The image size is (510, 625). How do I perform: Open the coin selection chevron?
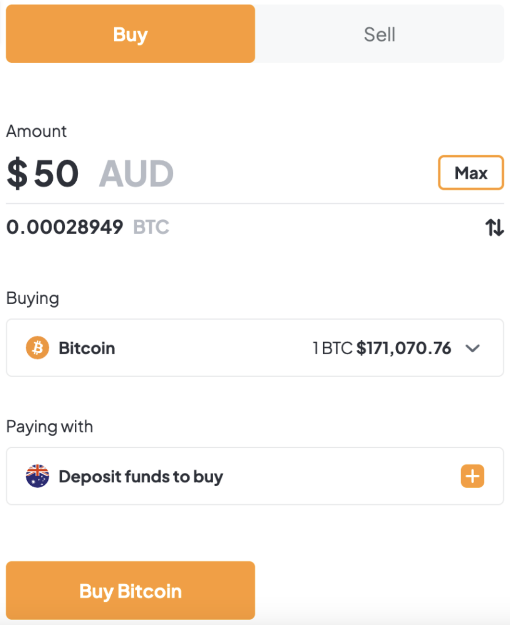click(473, 348)
